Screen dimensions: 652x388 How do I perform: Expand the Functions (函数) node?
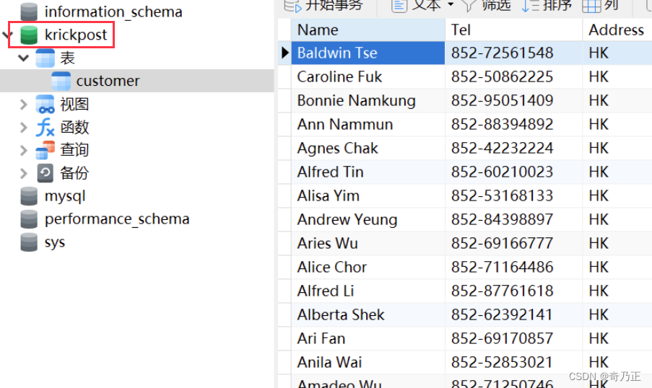(23, 127)
